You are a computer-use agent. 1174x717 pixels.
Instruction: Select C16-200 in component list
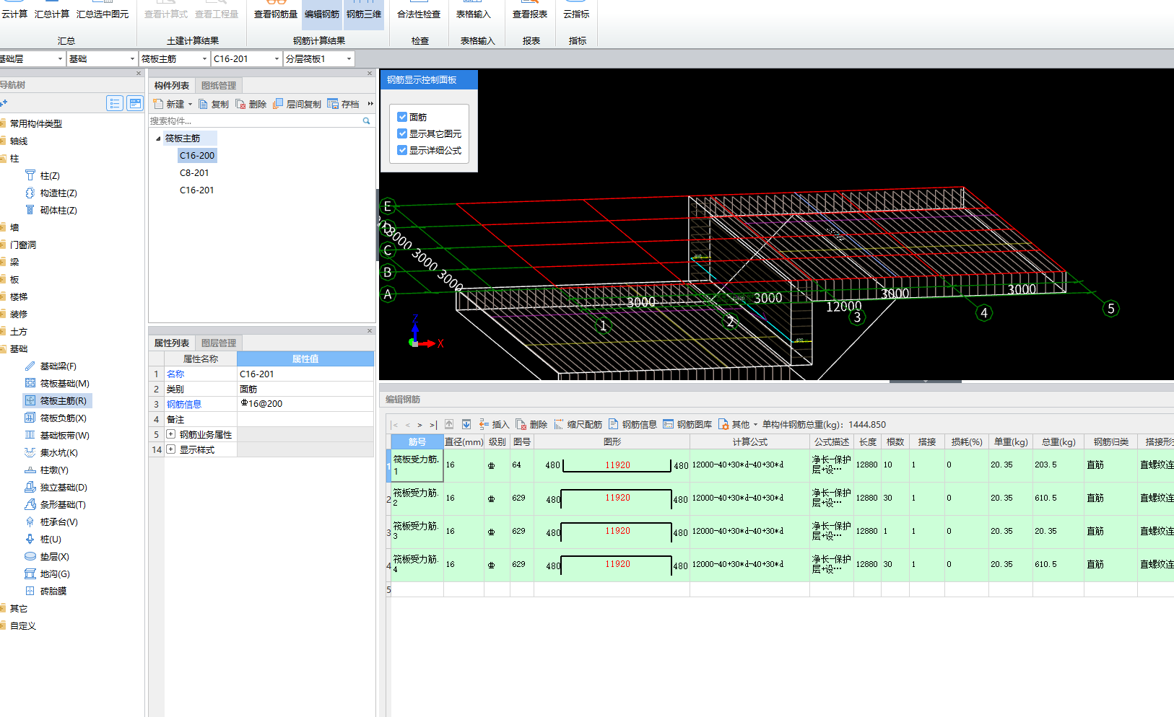click(x=197, y=155)
